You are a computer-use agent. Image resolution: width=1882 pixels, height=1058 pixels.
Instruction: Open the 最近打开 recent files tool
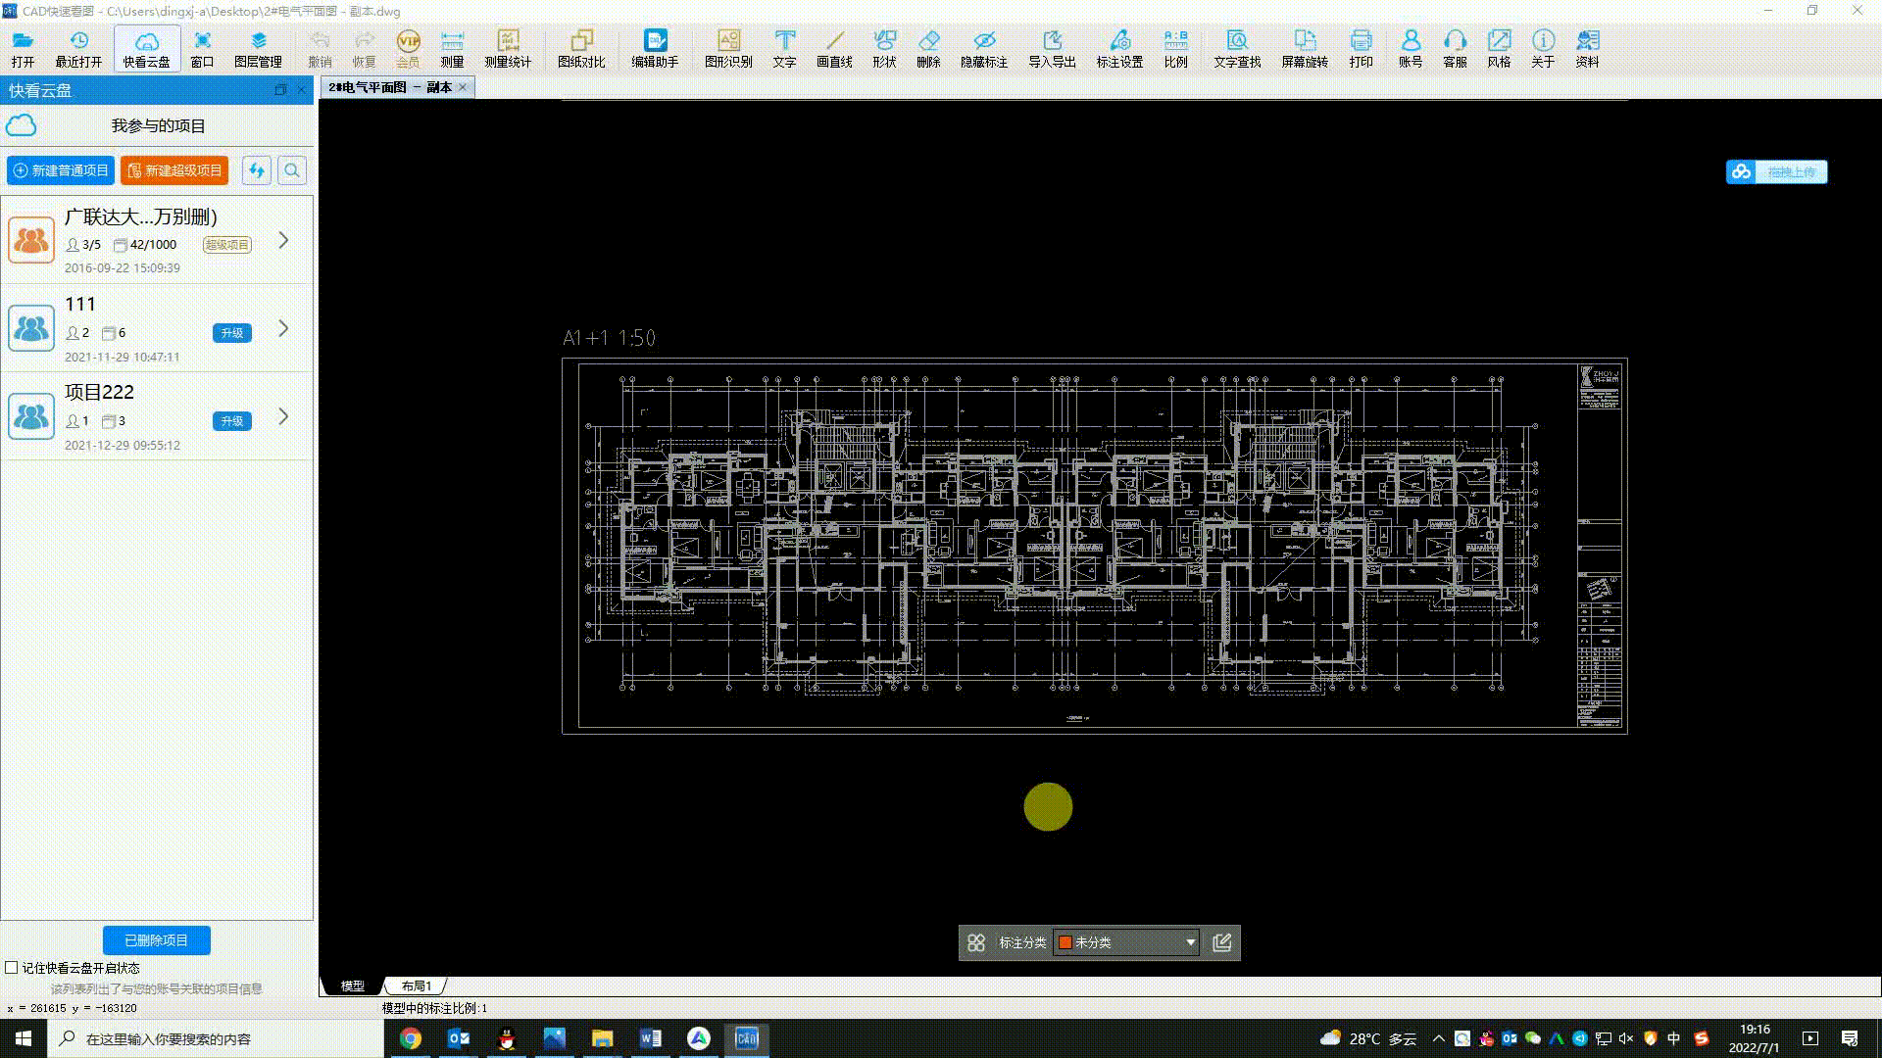[x=78, y=48]
